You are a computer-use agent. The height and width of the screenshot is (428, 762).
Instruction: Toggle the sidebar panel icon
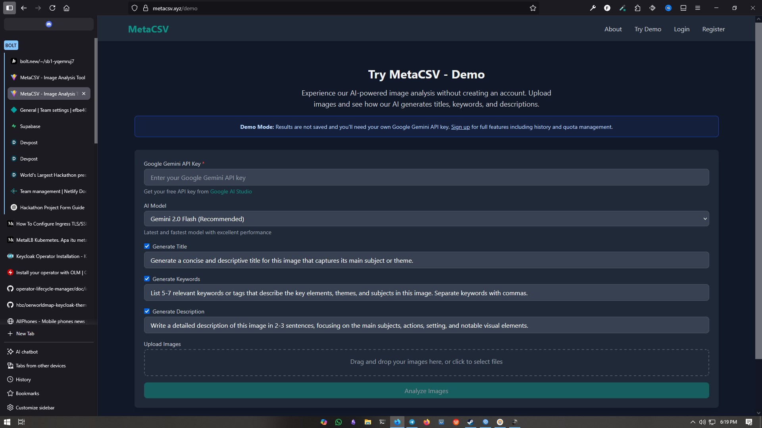coord(10,8)
